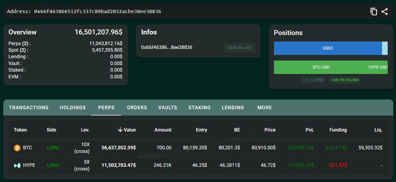
Task: Sort by Value descending arrow
Action: coord(120,130)
